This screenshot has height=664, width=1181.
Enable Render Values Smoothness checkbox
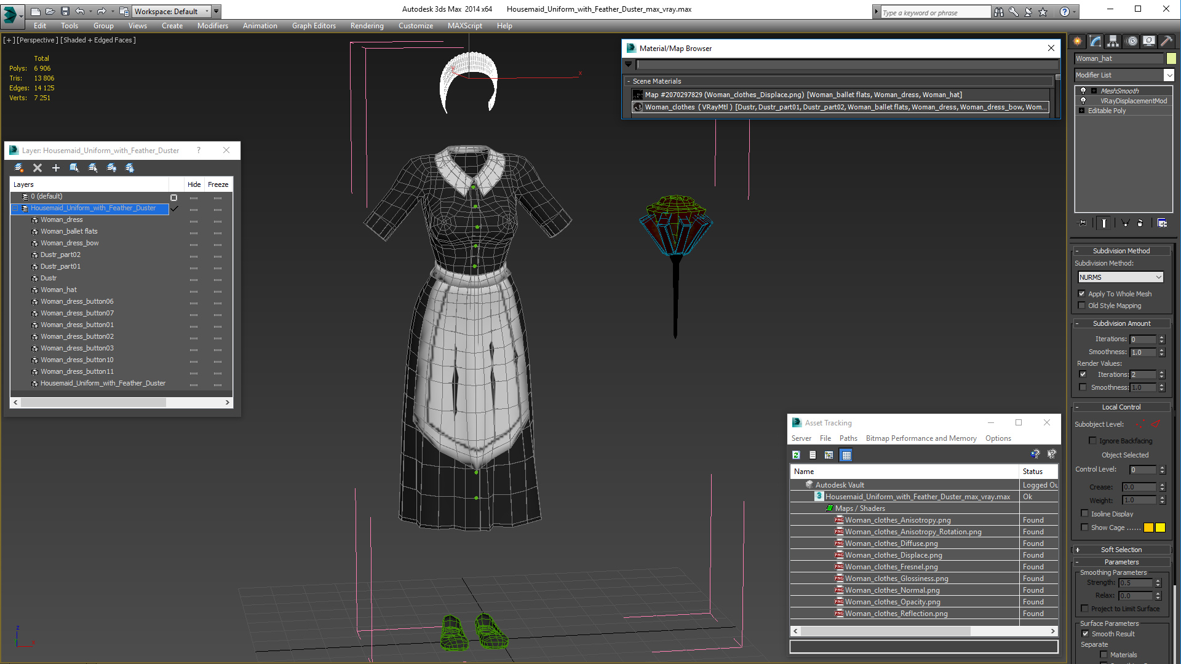click(x=1083, y=387)
